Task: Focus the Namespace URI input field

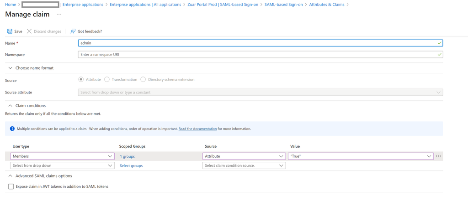Action: tap(260, 55)
